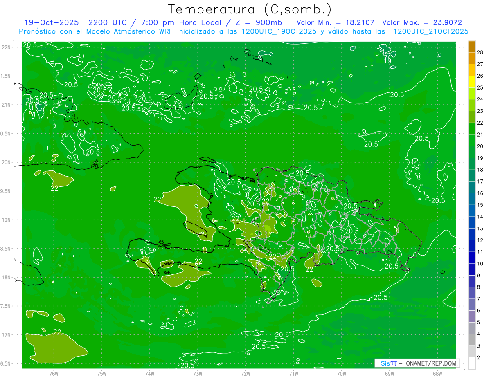The image size is (491, 379).
Task: Click the olive-green swatch between 22 and 23
Action: pyautogui.click(x=472, y=117)
